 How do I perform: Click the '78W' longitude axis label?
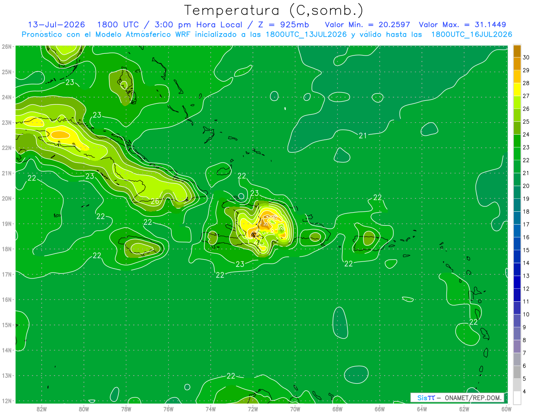click(x=126, y=409)
